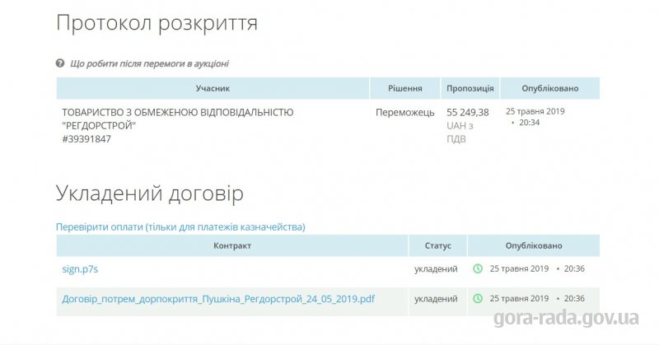Select the 'Контракт' column header
This screenshot has width=659, height=345.
pyautogui.click(x=232, y=245)
